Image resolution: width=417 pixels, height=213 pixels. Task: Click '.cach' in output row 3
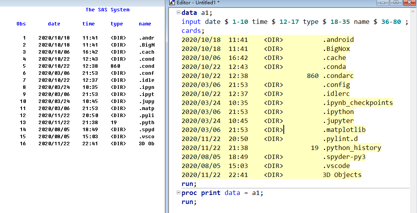click(147, 52)
